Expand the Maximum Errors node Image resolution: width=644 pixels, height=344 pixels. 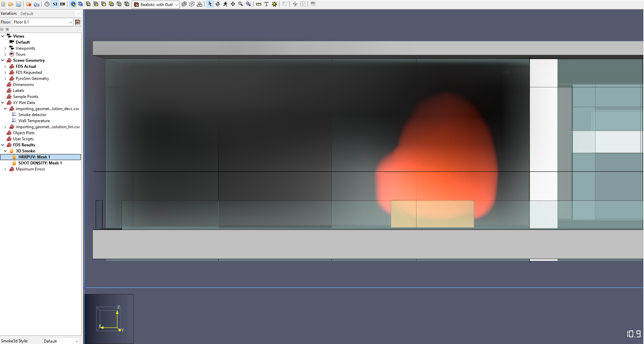click(x=5, y=169)
